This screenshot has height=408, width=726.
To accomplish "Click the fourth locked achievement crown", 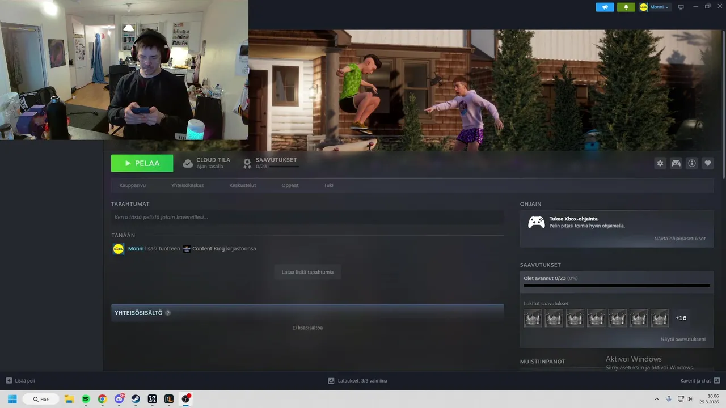I will coord(596,318).
